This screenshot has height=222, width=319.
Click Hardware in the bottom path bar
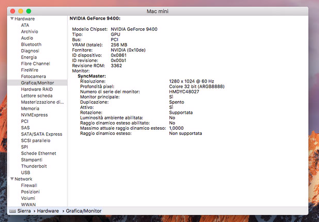pyautogui.click(x=48, y=211)
